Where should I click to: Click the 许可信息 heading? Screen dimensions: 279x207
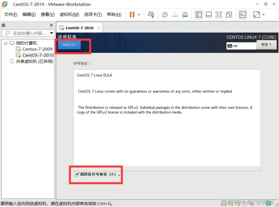coord(67,37)
